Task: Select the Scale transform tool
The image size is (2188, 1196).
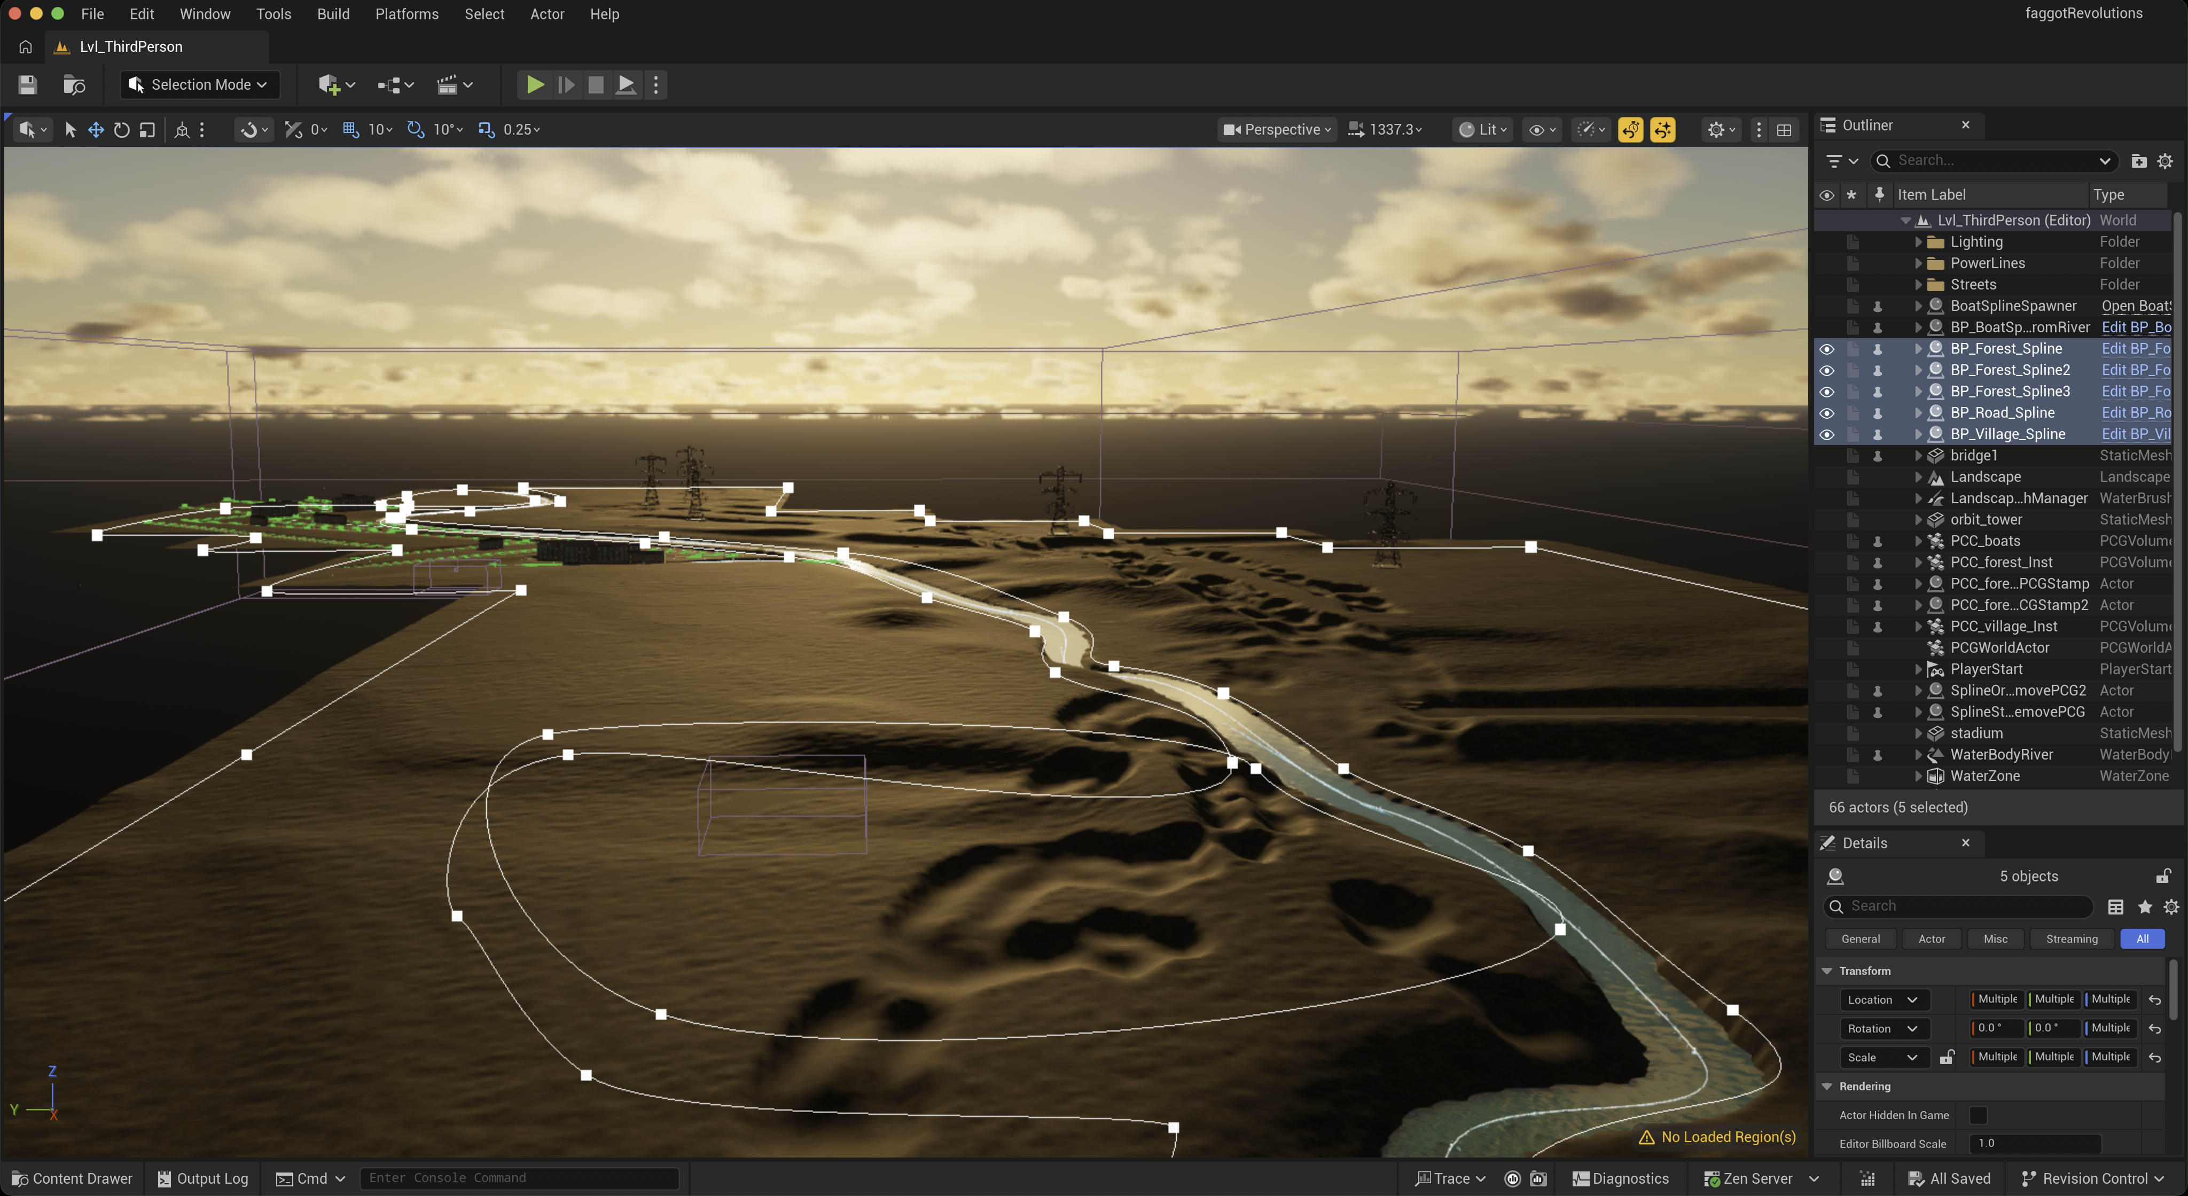Action: point(147,130)
